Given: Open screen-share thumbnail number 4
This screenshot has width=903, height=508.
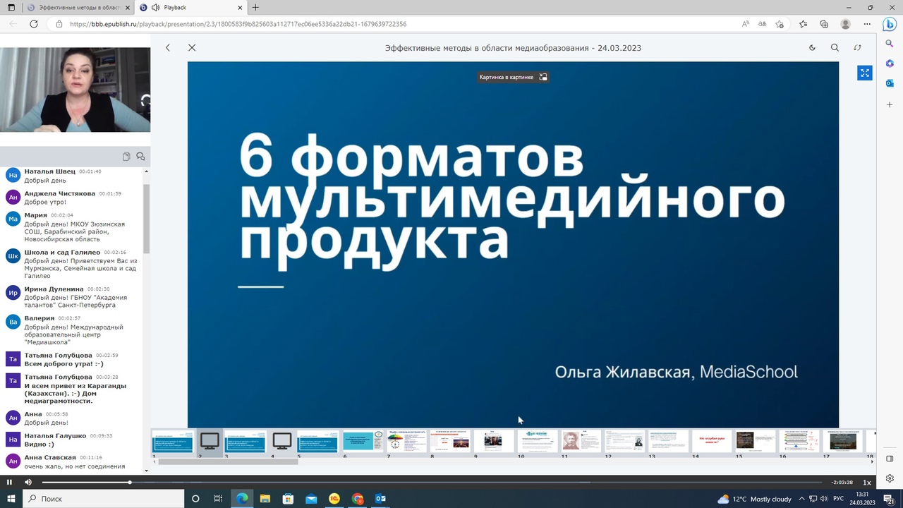Looking at the screenshot, I should click(281, 442).
